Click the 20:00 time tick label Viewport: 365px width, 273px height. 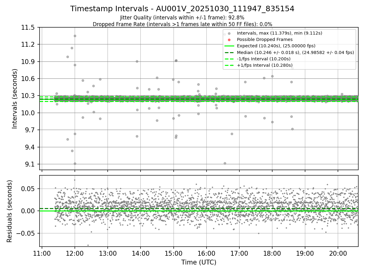pos(338,254)
